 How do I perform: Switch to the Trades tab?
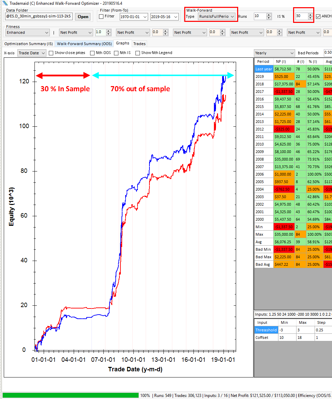click(x=139, y=43)
